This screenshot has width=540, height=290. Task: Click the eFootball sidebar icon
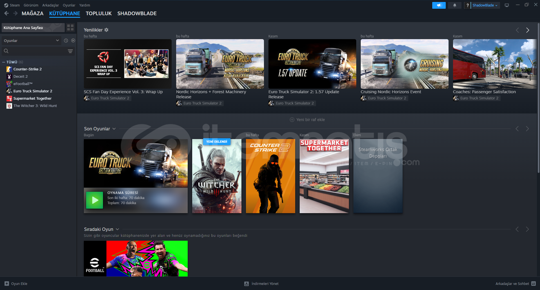[9, 84]
